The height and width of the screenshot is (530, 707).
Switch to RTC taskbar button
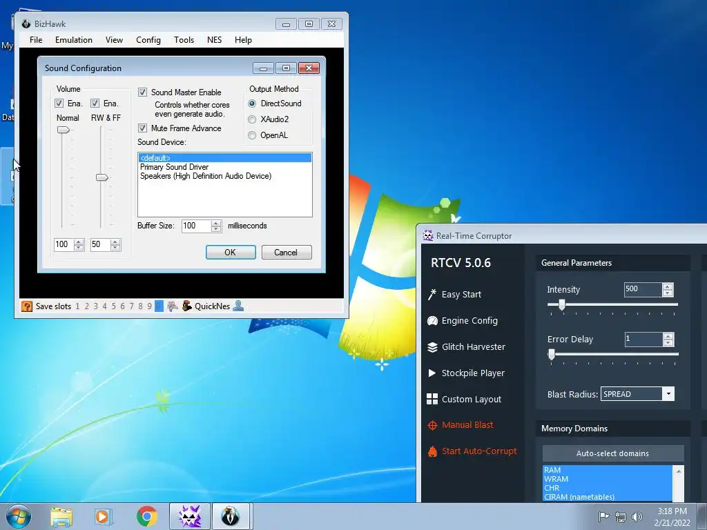click(x=190, y=516)
